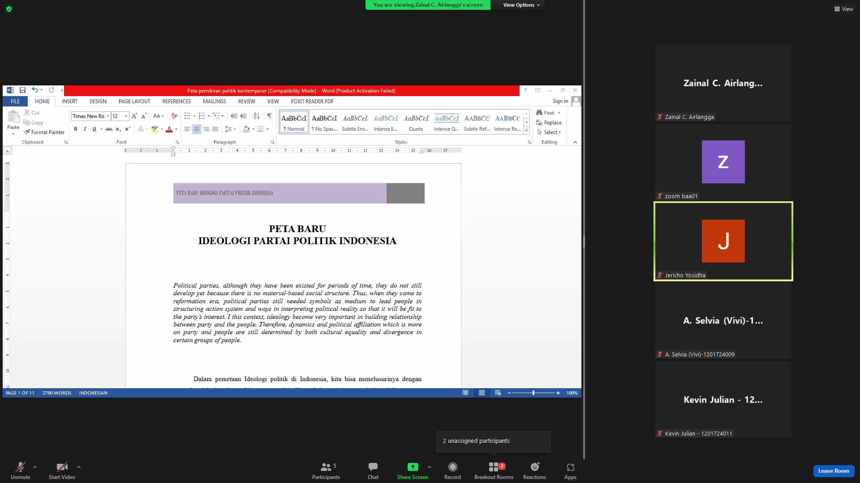Click the Save icon in Word title bar

[x=22, y=90]
